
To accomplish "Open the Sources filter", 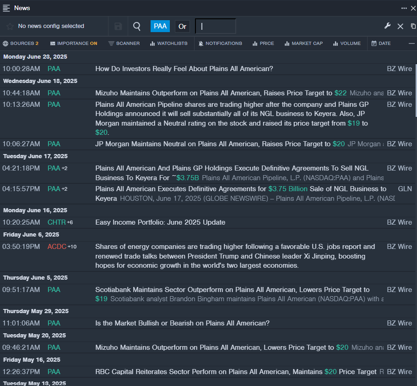I will pyautogui.click(x=21, y=44).
